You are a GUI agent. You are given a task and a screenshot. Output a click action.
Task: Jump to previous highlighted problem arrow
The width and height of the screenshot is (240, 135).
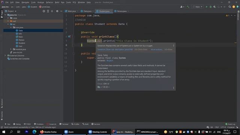pos(232,15)
